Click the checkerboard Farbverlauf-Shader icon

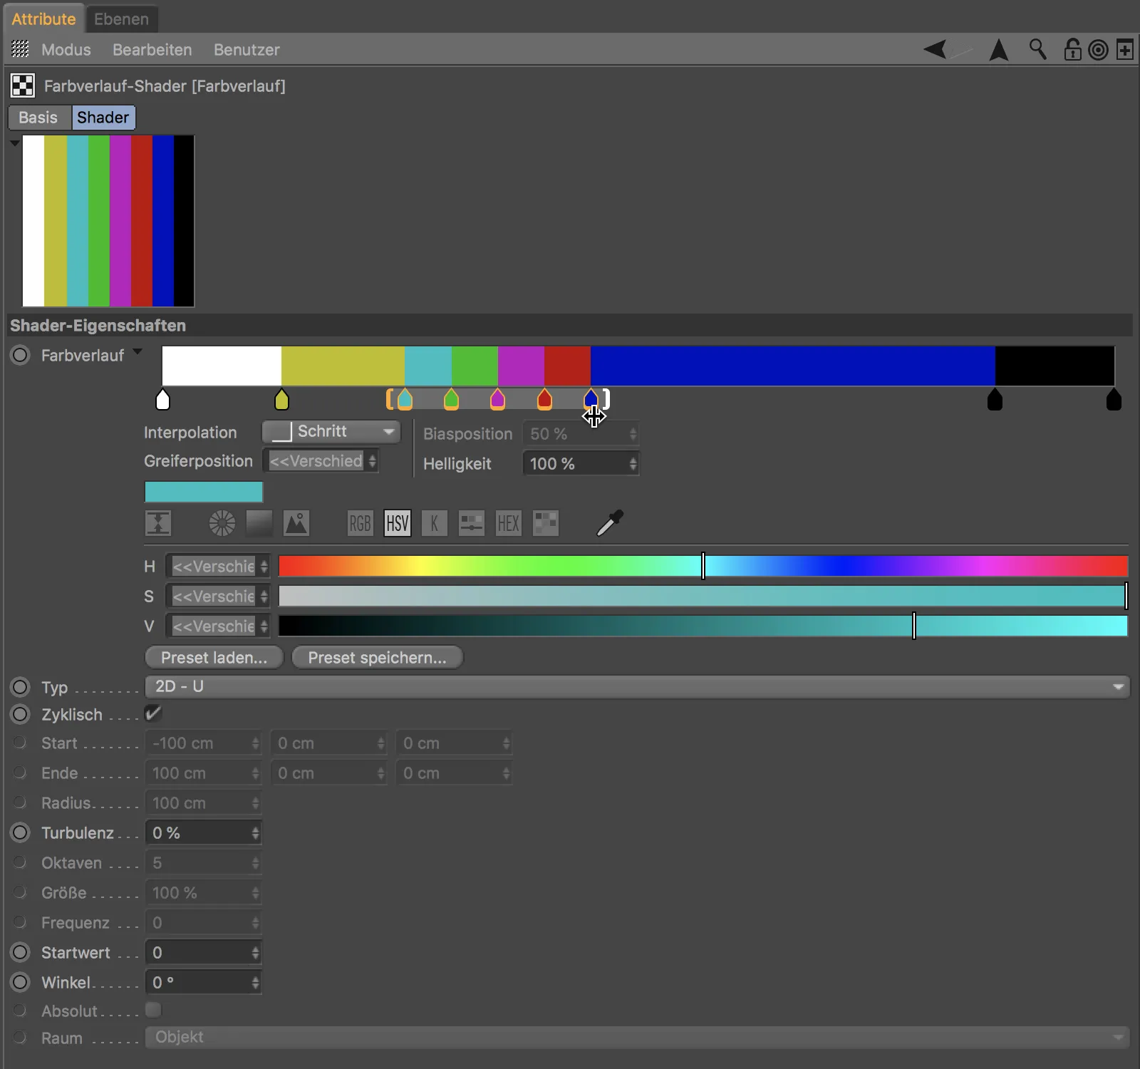(22, 86)
